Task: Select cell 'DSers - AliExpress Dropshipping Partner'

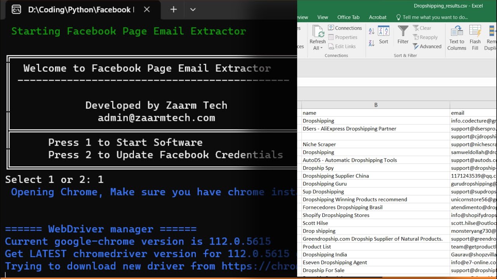Action: 375,129
